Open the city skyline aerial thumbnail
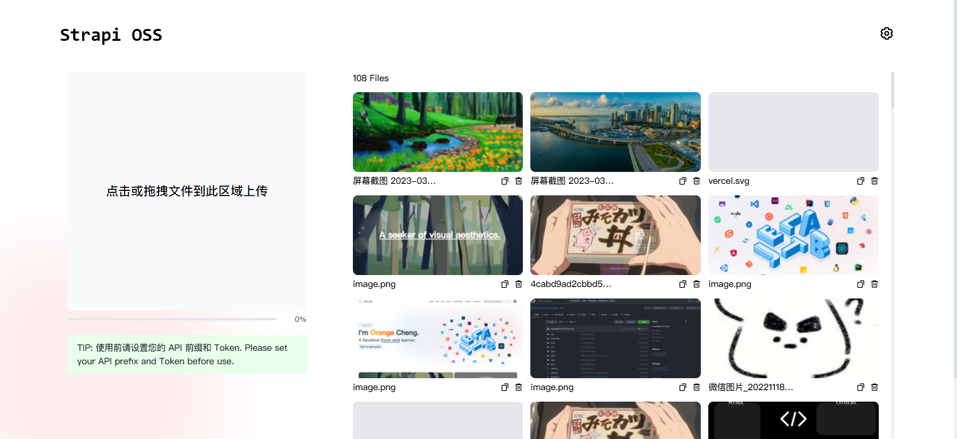Viewport: 957px width, 439px height. click(x=616, y=132)
